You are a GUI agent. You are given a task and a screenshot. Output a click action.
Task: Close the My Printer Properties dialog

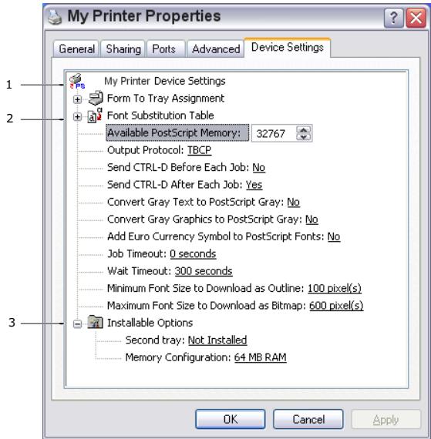(x=416, y=18)
